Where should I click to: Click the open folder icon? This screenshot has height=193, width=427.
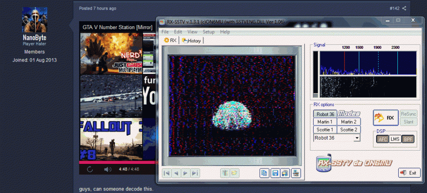pos(234,173)
